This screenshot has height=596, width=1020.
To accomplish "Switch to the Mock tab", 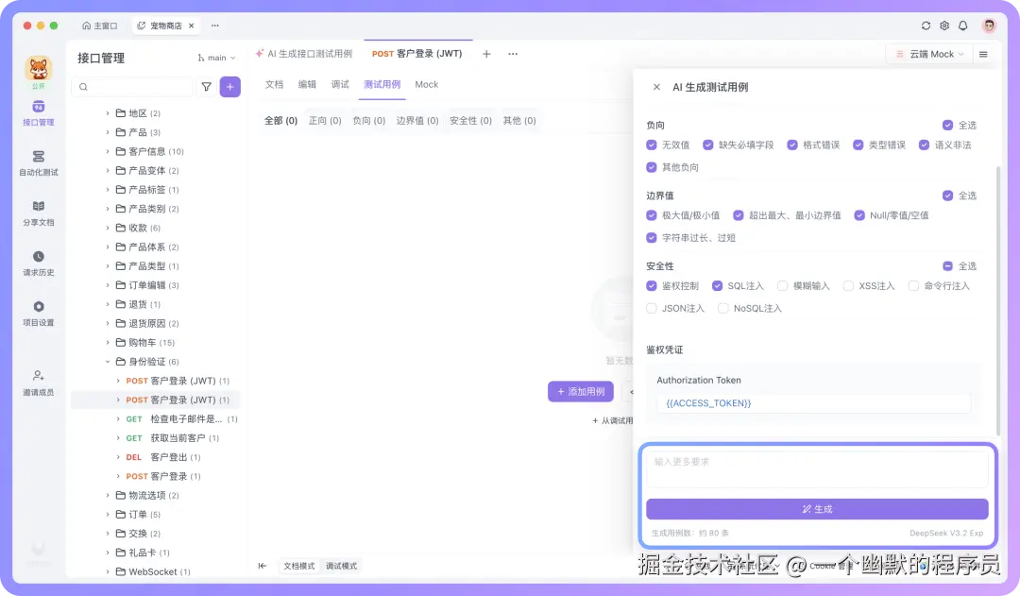I will (425, 84).
